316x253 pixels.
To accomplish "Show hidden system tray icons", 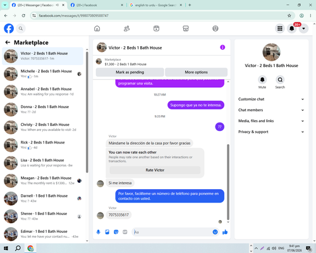I will (x=256, y=249).
